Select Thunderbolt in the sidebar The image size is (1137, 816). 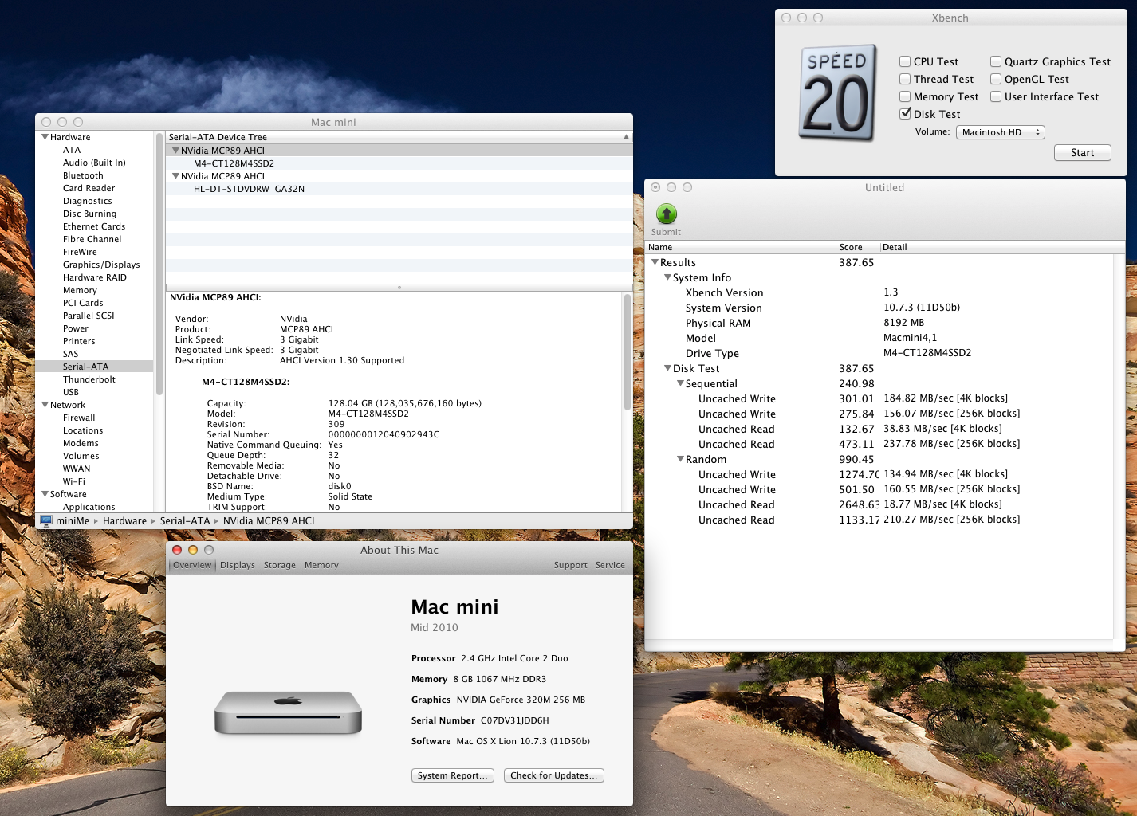pos(89,379)
